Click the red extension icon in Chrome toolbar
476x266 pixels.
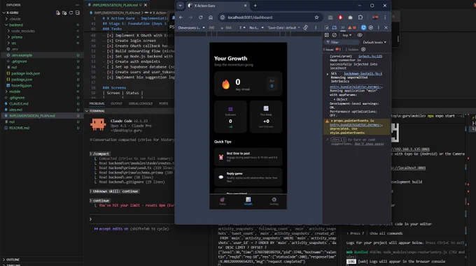340,17
